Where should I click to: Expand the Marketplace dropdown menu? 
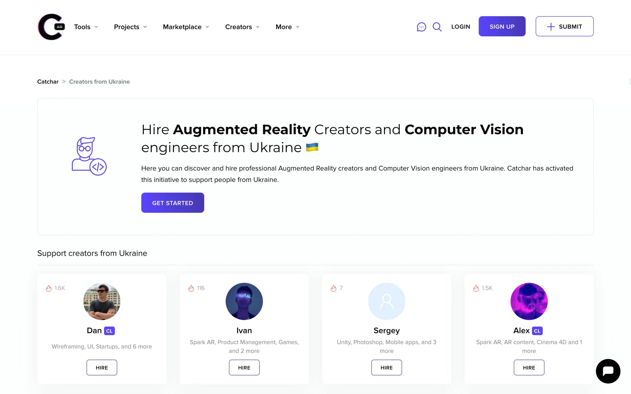click(186, 27)
